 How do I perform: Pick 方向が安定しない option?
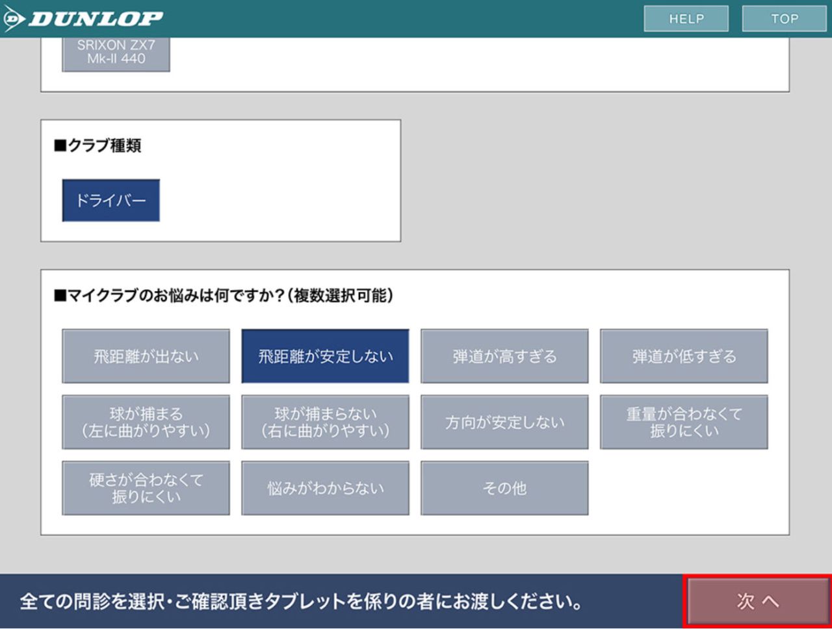504,422
